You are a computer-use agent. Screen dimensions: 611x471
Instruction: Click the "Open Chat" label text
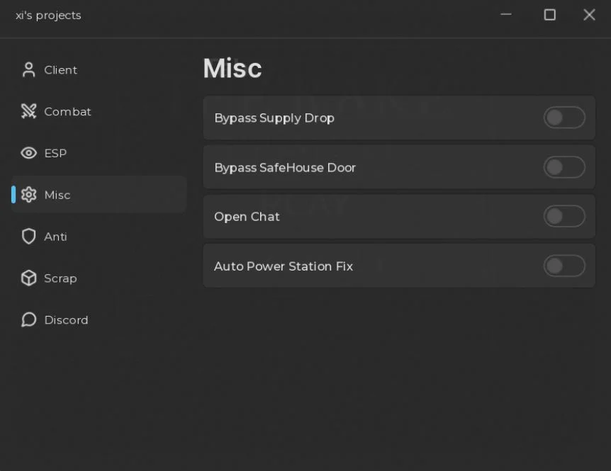click(247, 217)
